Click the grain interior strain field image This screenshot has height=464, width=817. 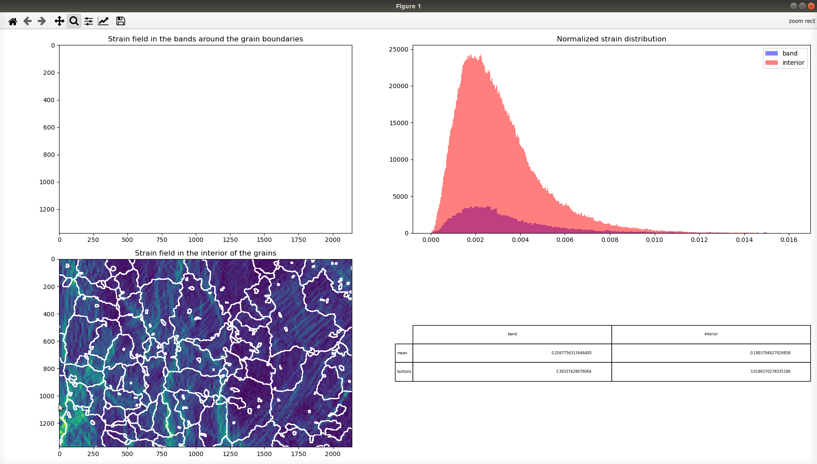[205, 353]
